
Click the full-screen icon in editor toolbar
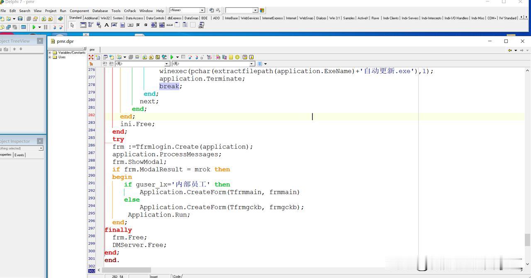[91, 57]
